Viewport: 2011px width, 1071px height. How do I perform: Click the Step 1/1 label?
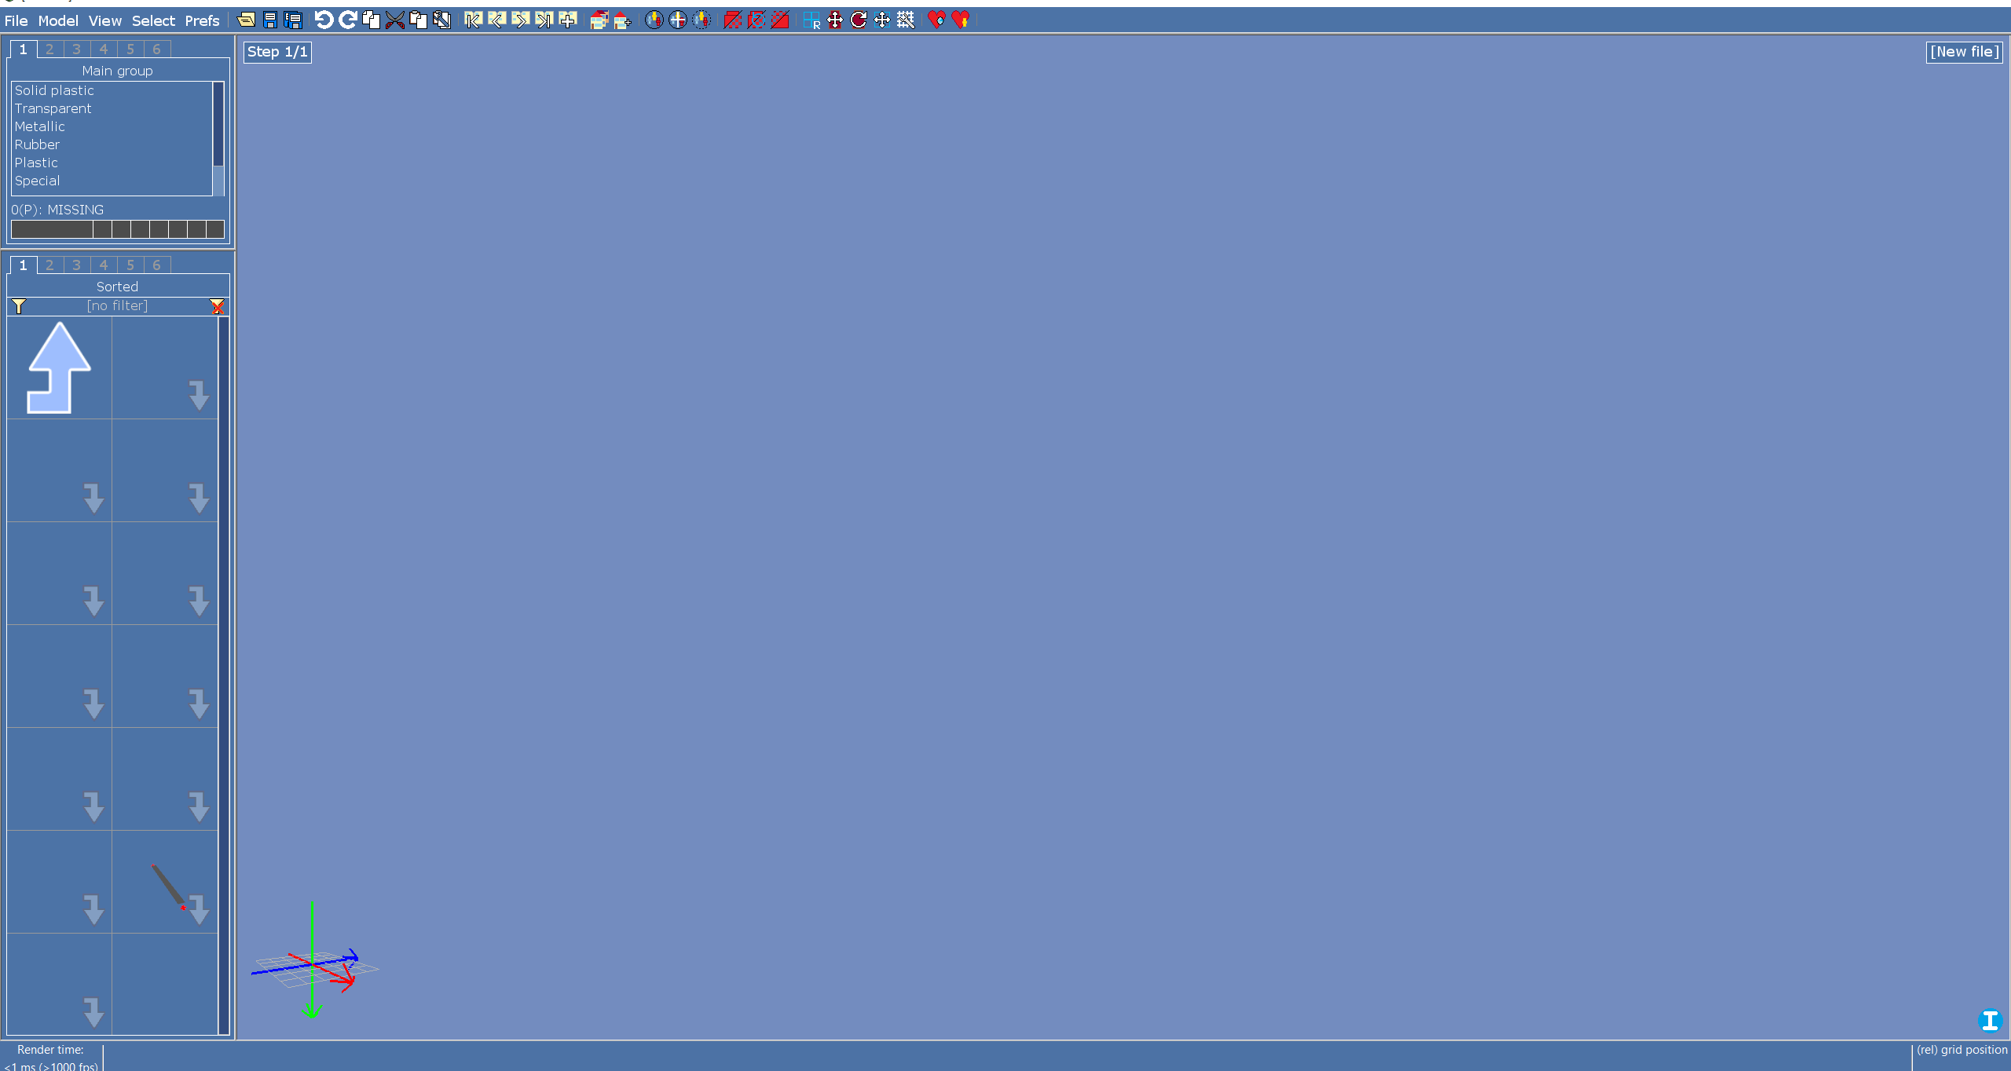(x=277, y=52)
